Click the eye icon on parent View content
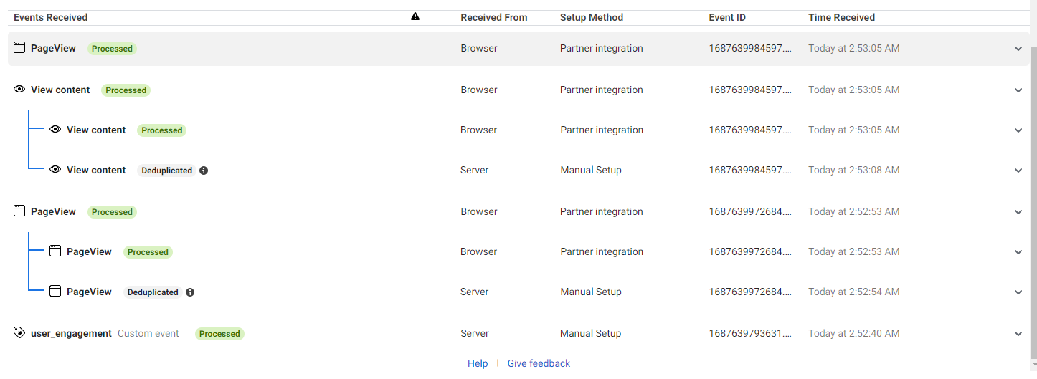The image size is (1037, 379). pos(19,90)
